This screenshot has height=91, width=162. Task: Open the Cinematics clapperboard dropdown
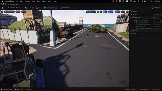[38, 8]
